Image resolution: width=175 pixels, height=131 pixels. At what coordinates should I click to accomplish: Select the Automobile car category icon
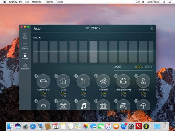[x=43, y=81]
